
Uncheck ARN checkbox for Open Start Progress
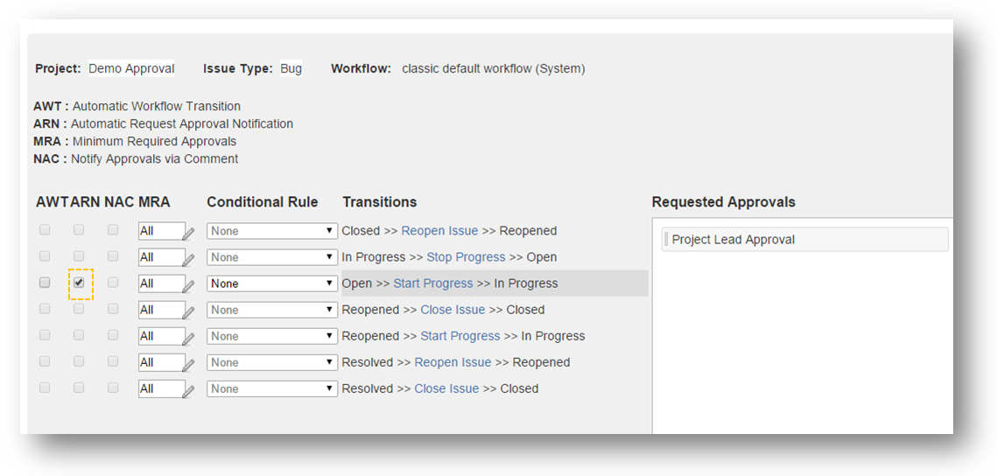click(x=79, y=283)
